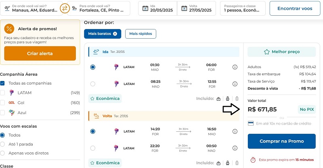Image resolution: width=323 pixels, height=168 pixels.
Task: Uncheck Todas as companhias checkbox
Action: pyautogui.click(x=2, y=83)
